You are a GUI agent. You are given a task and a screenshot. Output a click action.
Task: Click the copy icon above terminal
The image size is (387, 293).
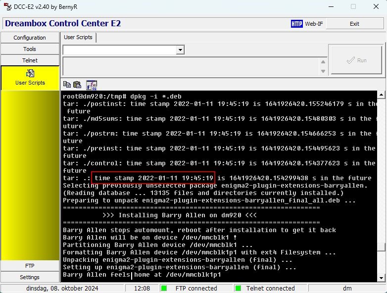coord(67,85)
